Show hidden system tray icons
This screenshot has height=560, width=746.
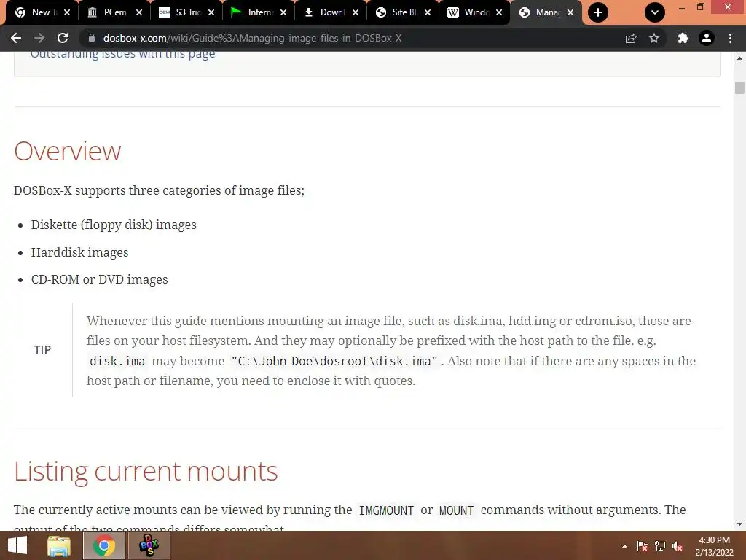[624, 546]
